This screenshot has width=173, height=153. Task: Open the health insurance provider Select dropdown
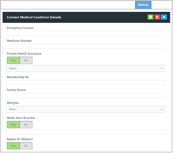point(86,68)
